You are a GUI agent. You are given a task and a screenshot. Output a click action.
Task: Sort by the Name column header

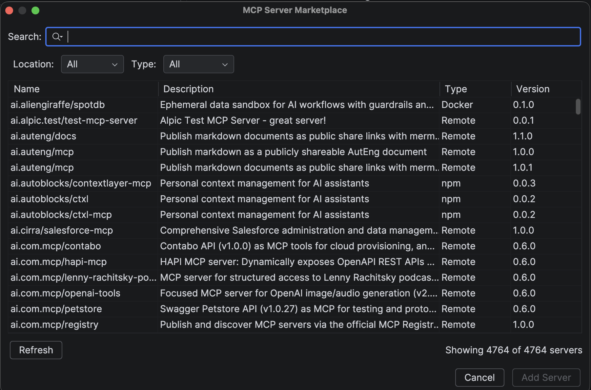coord(83,89)
